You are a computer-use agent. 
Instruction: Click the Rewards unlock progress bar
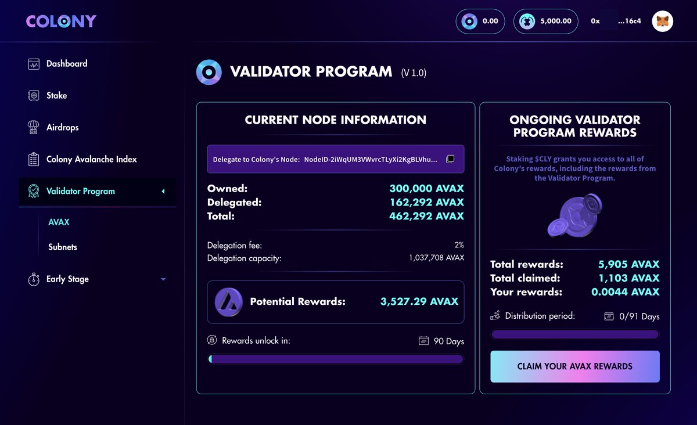pos(336,359)
